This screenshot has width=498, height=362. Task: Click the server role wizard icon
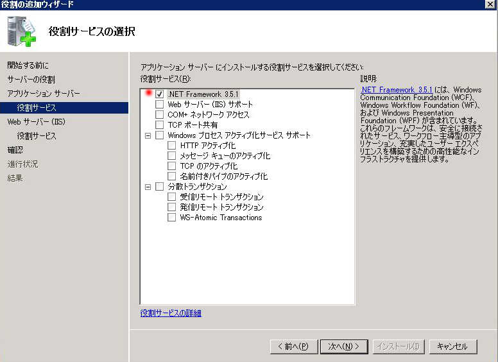click(21, 31)
